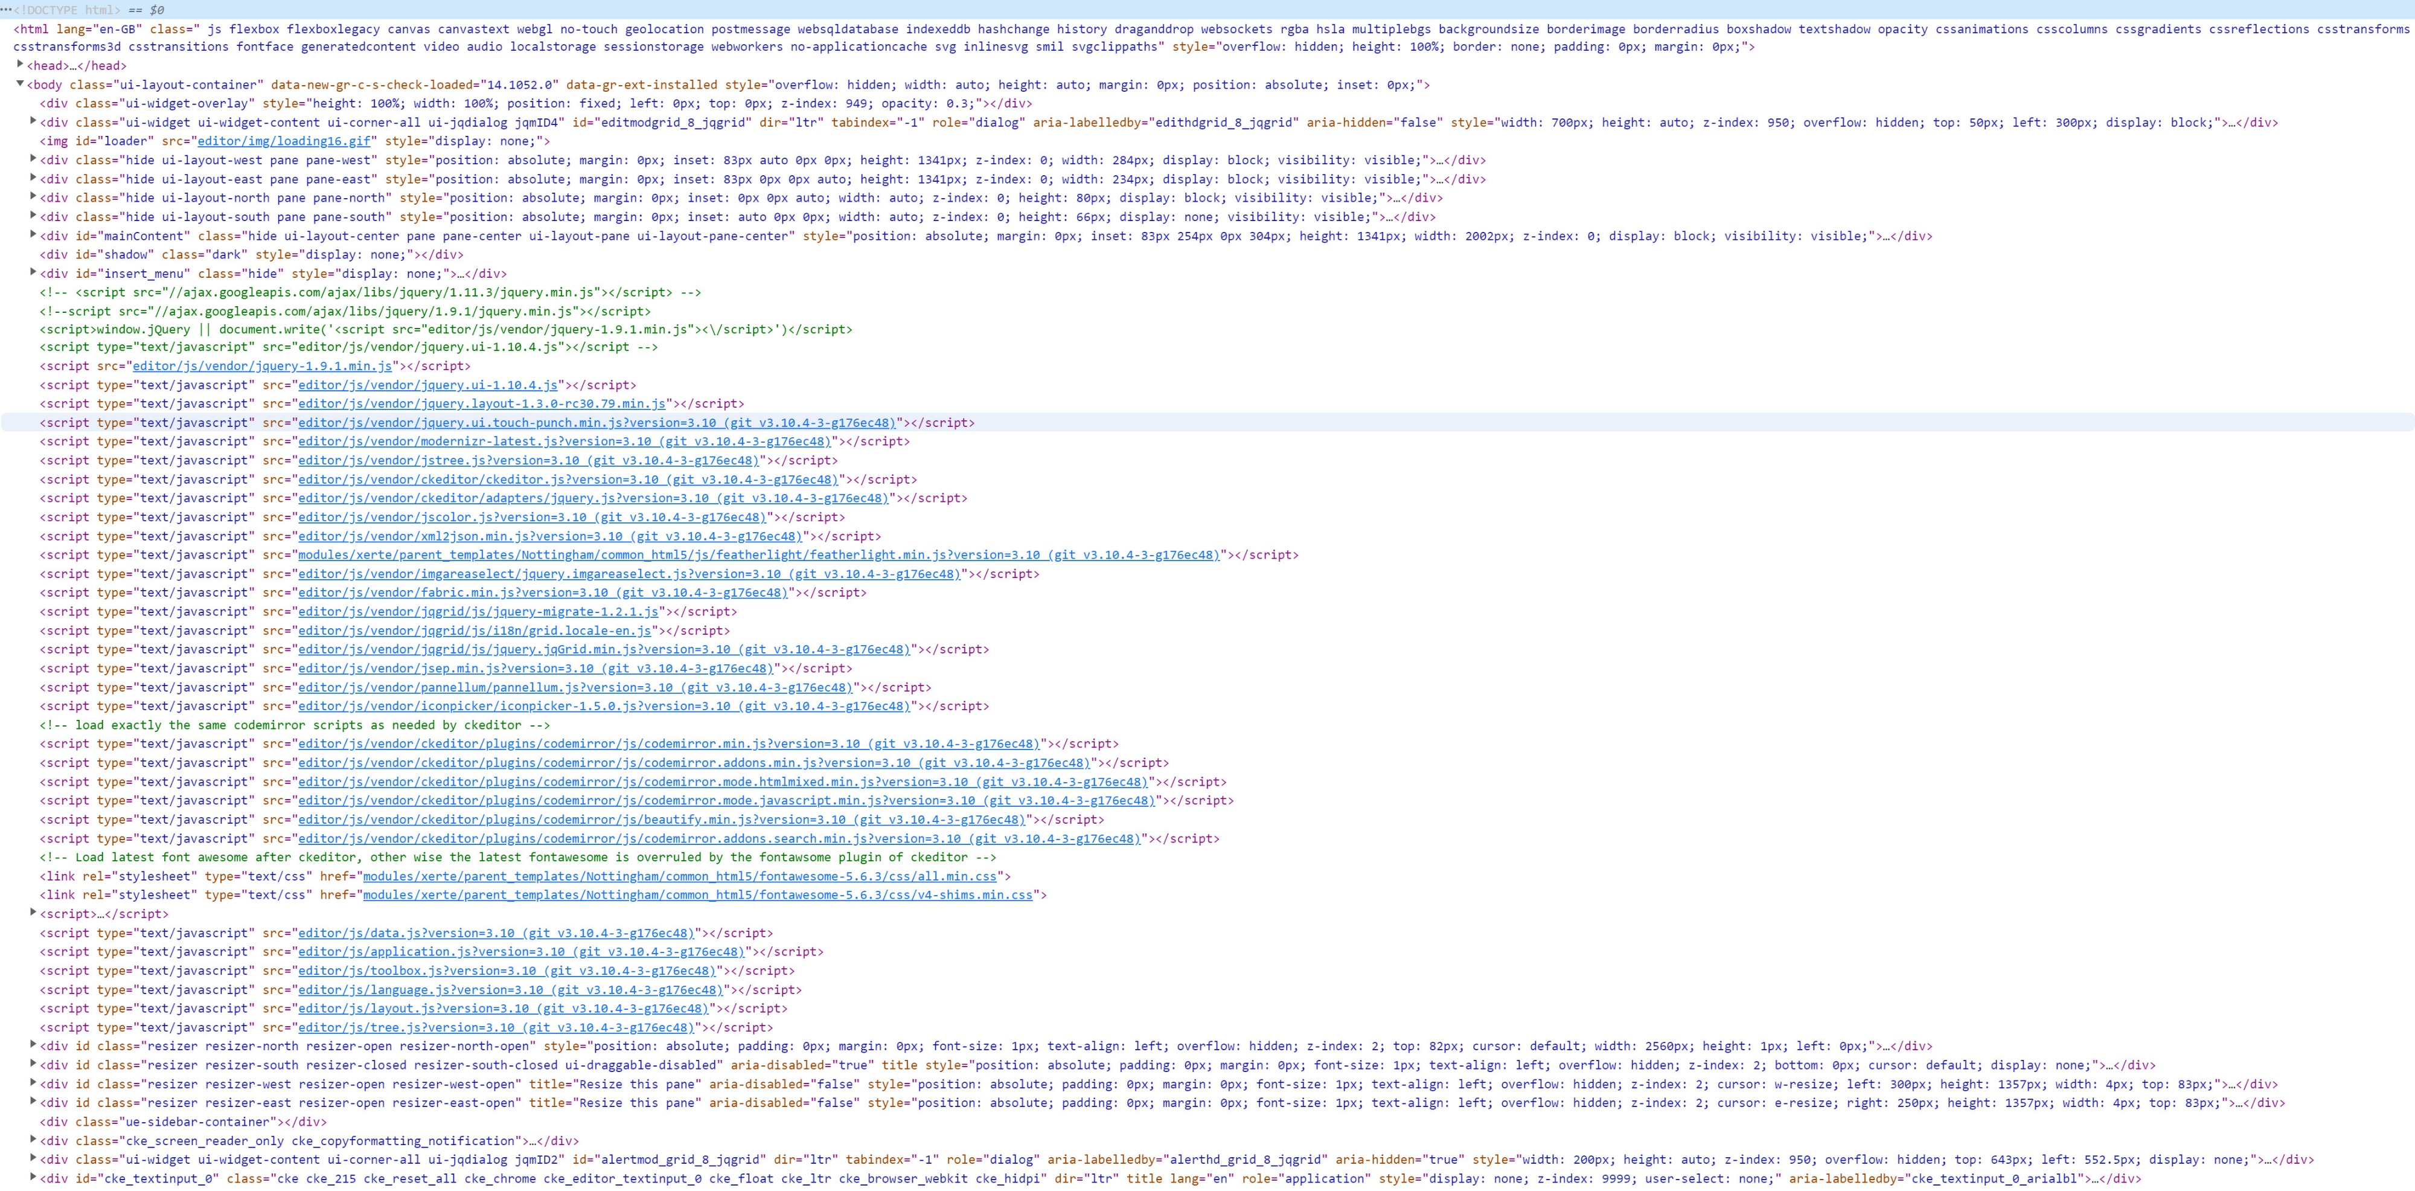Open the beautify.min.js link
The height and width of the screenshot is (1191, 2415).
(x=662, y=820)
